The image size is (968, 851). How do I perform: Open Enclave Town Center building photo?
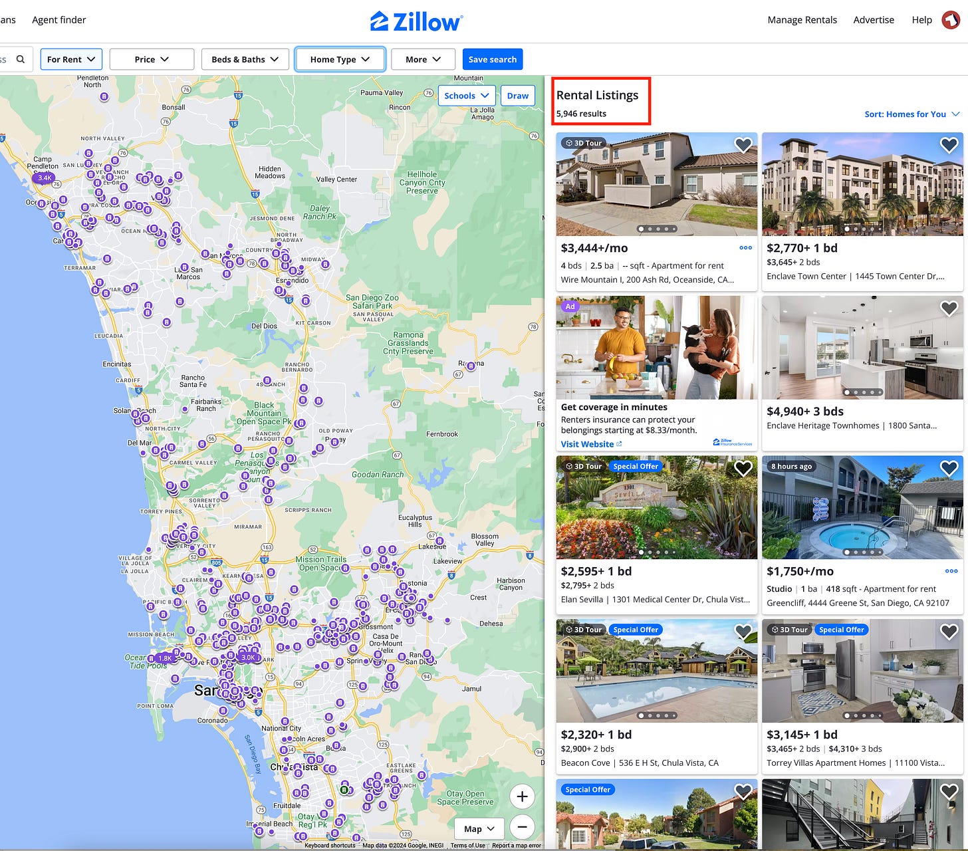[x=862, y=184]
